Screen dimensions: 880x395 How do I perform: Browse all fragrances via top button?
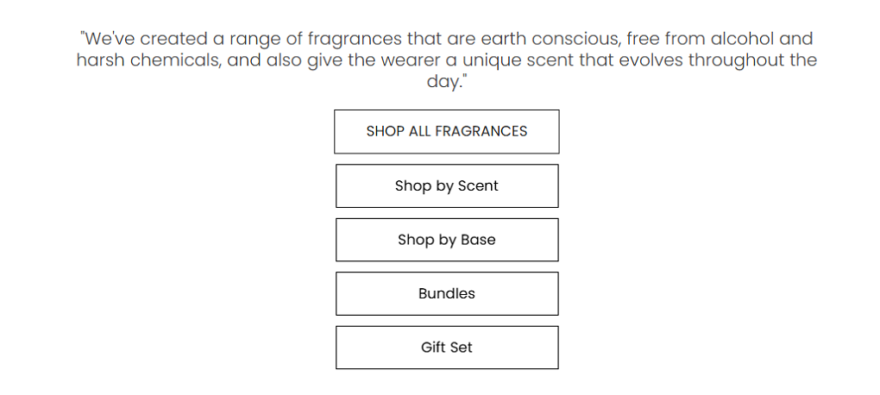pos(447,131)
